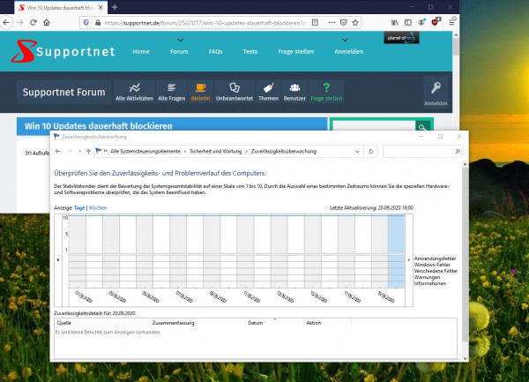Open Unbeantwortet in forum toolbar
Screen dimensions: 529x382
[x=235, y=92]
